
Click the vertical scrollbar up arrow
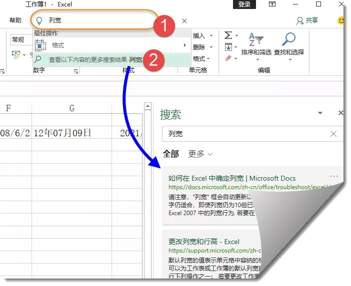tap(147, 106)
